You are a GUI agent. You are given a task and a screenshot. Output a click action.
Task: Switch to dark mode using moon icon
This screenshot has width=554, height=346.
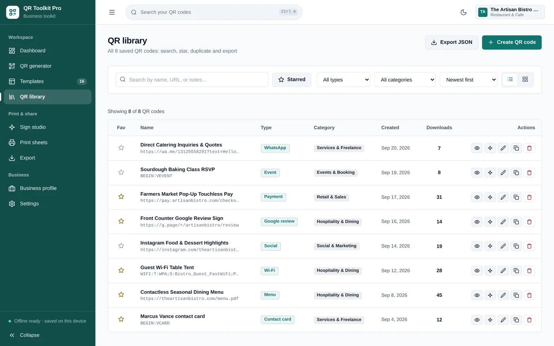tap(463, 12)
